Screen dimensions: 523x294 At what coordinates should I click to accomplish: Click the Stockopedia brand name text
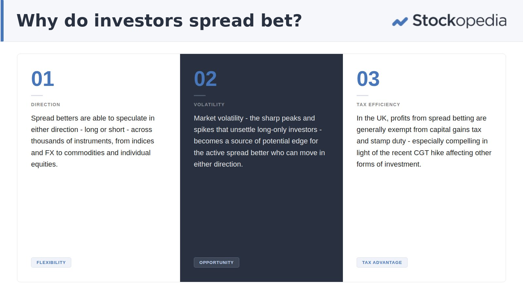(x=460, y=21)
